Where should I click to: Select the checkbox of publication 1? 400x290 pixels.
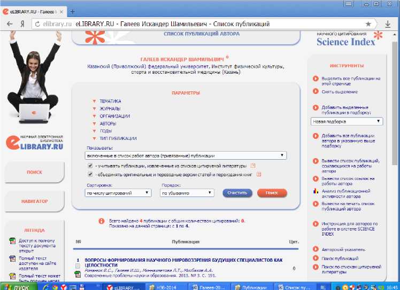pos(78,266)
